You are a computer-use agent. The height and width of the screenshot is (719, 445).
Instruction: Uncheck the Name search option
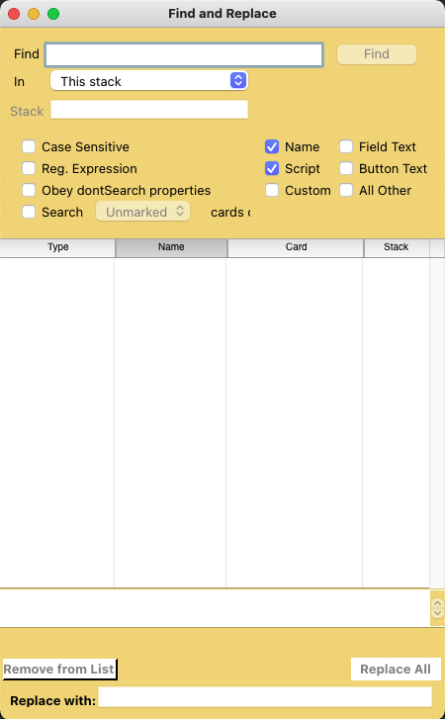pos(272,146)
